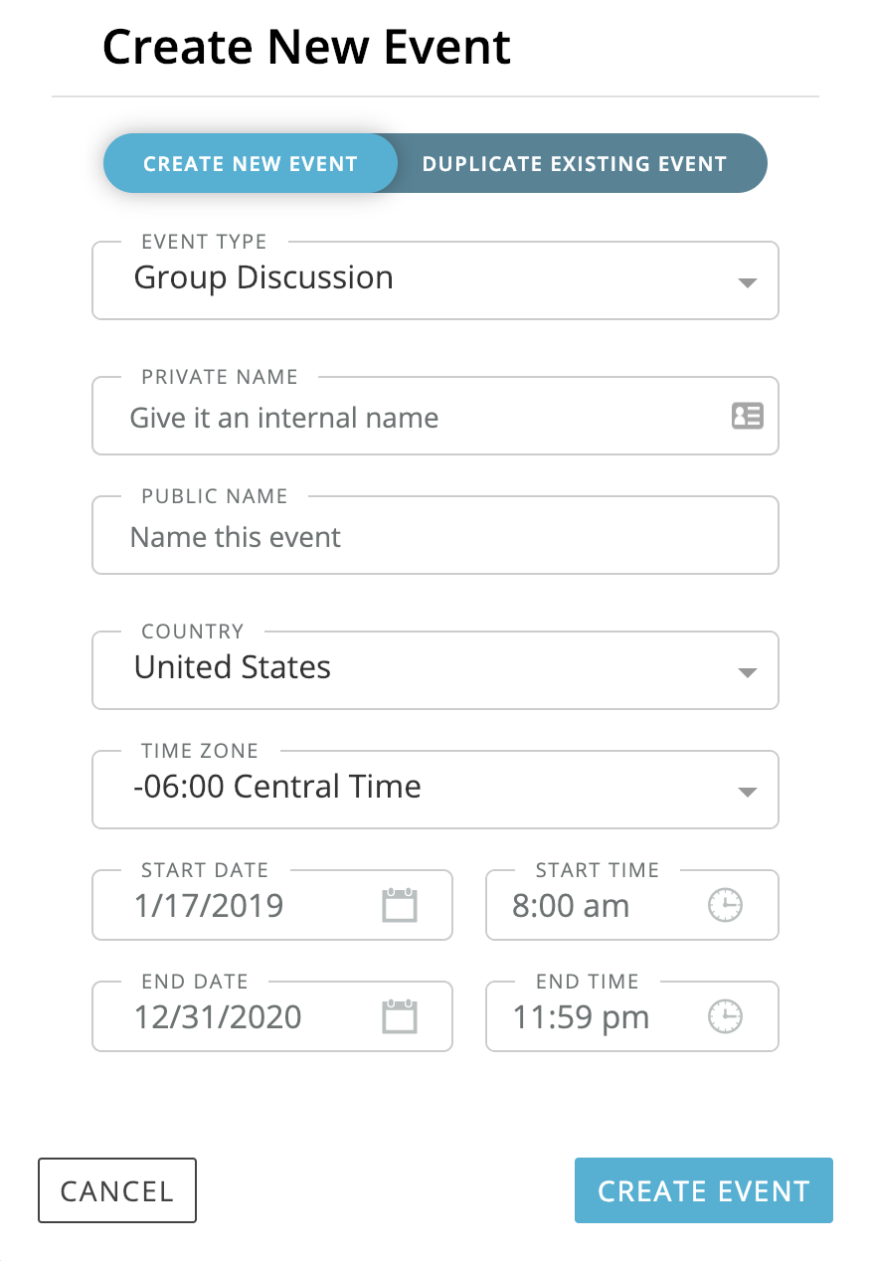The image size is (869, 1261).
Task: Expand the Country dropdown arrow
Action: pyautogui.click(x=748, y=672)
